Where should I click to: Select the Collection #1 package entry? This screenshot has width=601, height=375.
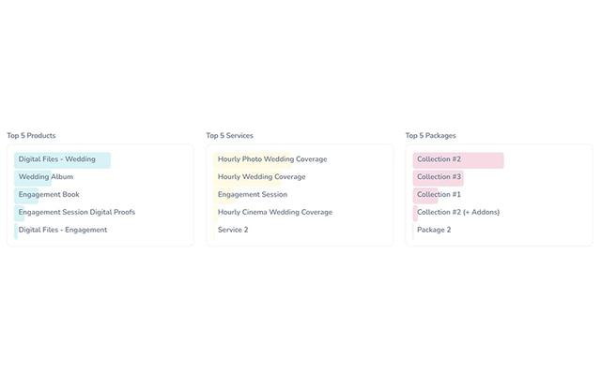(439, 195)
